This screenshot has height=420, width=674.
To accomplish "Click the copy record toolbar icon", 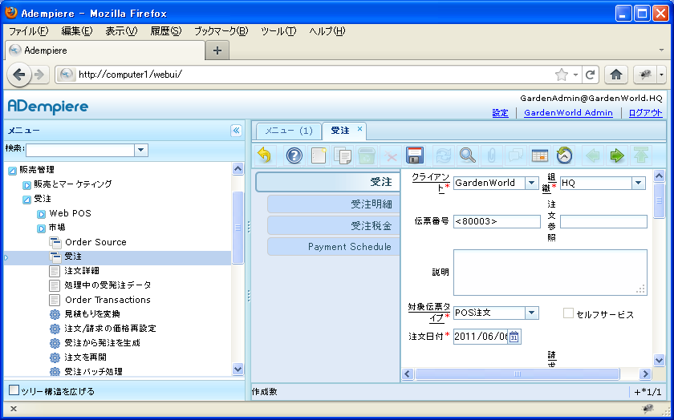I will (x=343, y=155).
